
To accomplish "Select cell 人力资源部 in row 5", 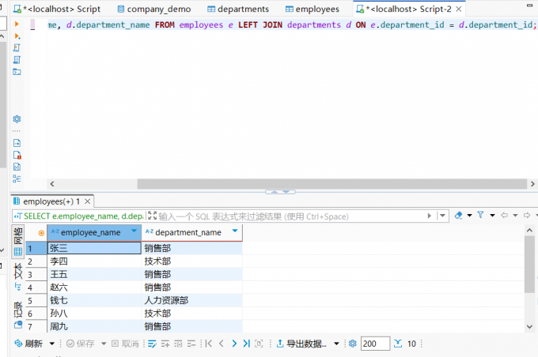I will click(x=191, y=300).
